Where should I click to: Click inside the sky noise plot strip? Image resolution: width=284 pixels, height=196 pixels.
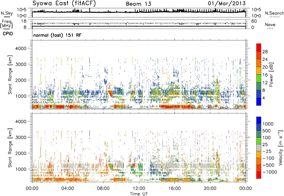tap(139, 13)
